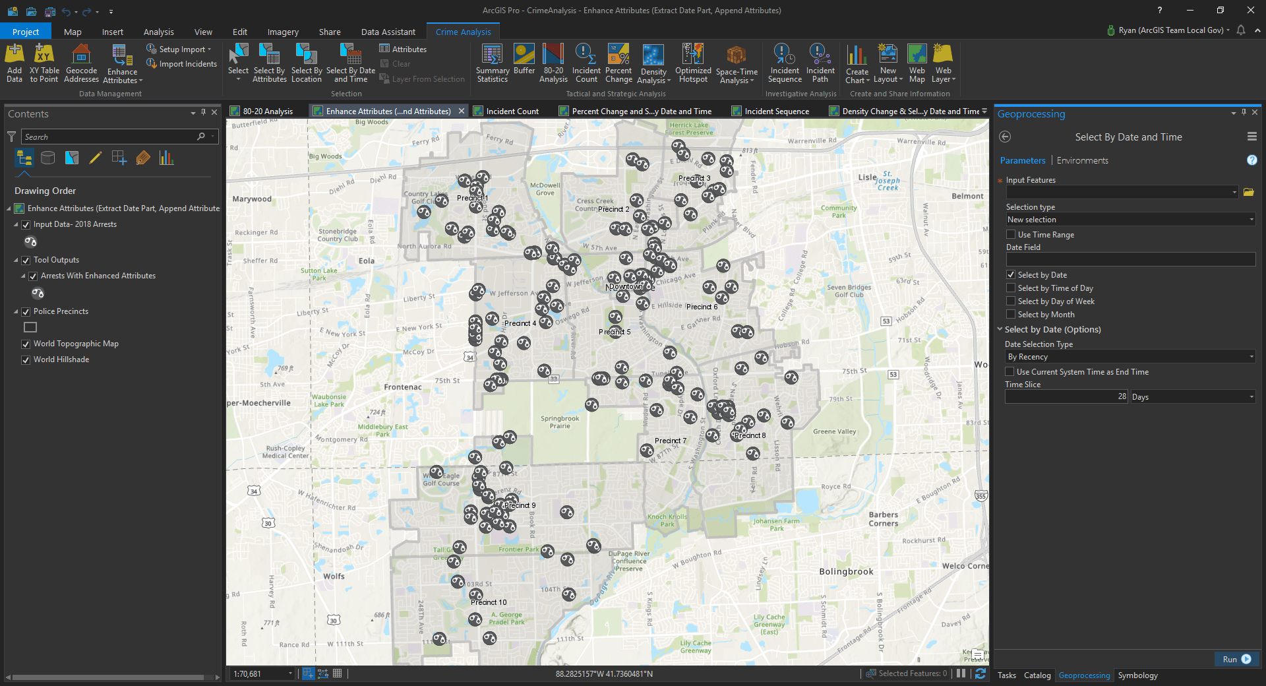Enable Select by Day of Week
This screenshot has height=686, width=1266.
point(1011,301)
